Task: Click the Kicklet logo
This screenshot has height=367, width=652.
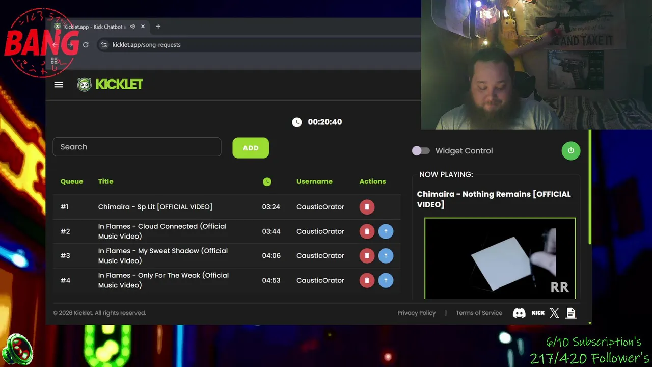Action: tap(110, 85)
